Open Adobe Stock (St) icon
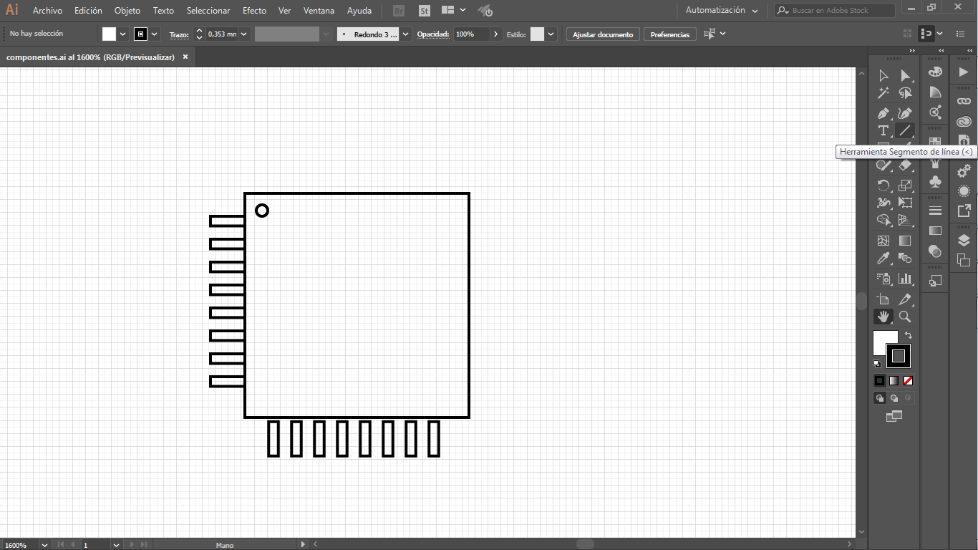 tap(425, 11)
